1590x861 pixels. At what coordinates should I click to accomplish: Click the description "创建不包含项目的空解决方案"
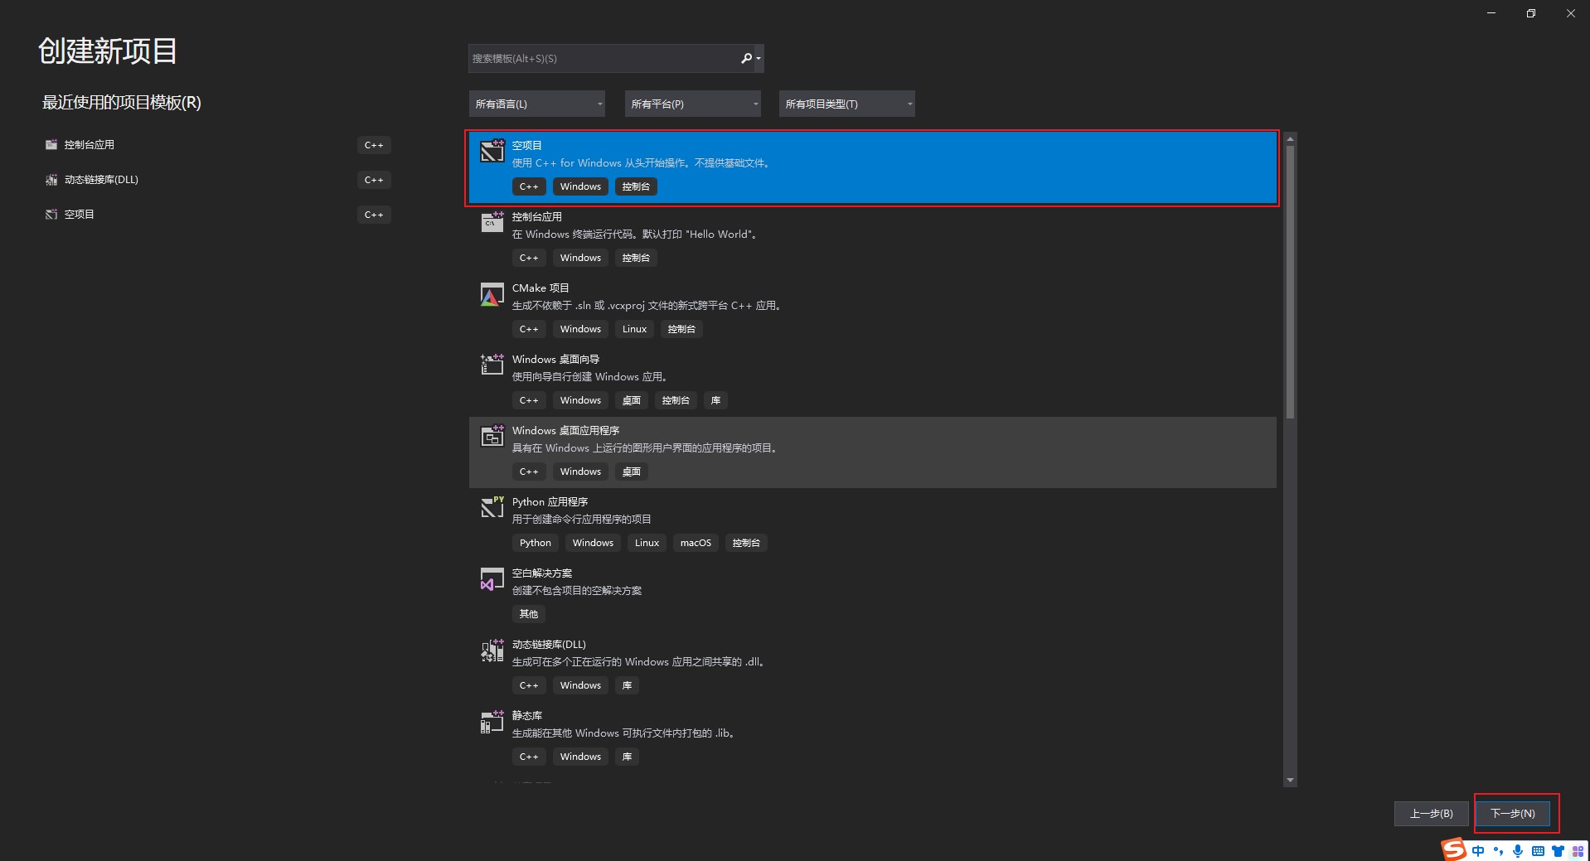[577, 591]
